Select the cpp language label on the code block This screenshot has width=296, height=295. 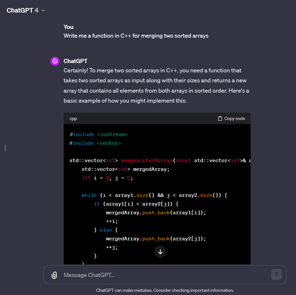[x=73, y=118]
